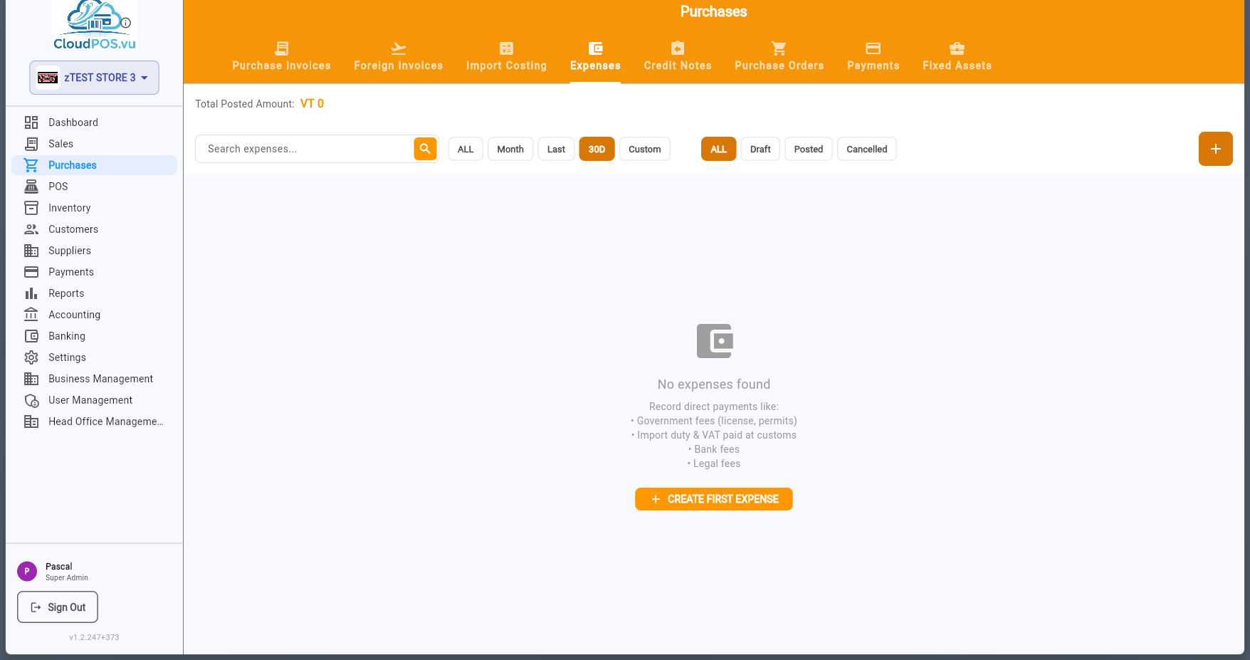Select the Expenses tab
Screen dimensions: 1250x660
coord(595,57)
